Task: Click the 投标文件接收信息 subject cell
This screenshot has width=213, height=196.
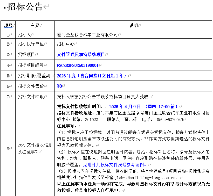Action: (x=35, y=145)
